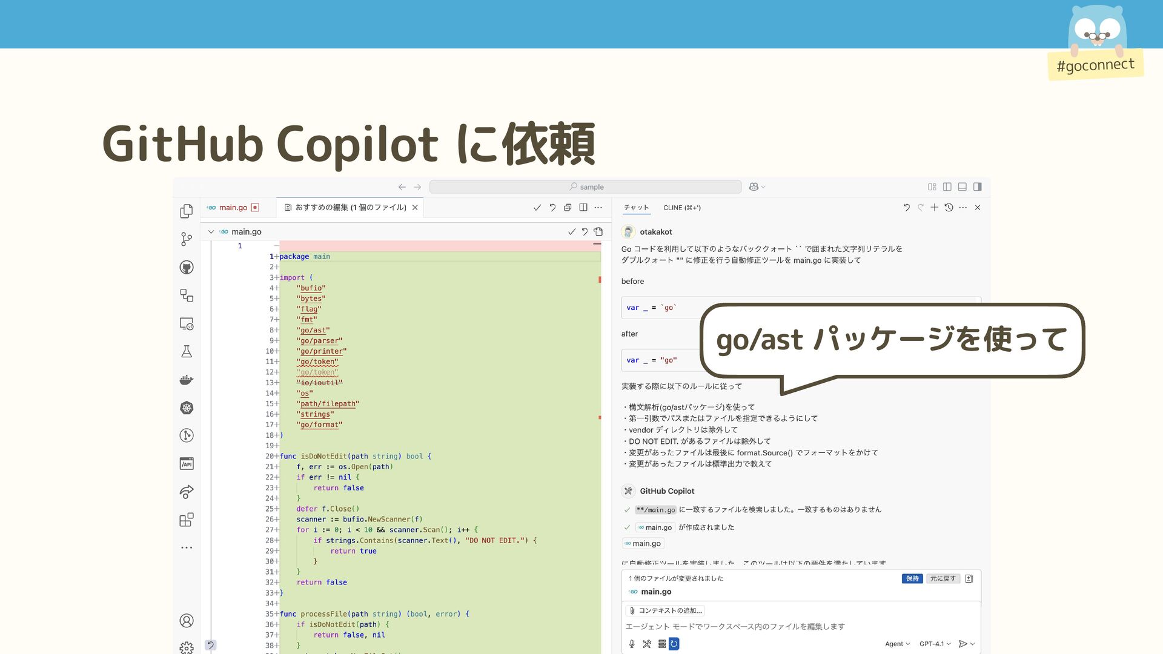Open the GitHub icon in the activity bar

(187, 268)
